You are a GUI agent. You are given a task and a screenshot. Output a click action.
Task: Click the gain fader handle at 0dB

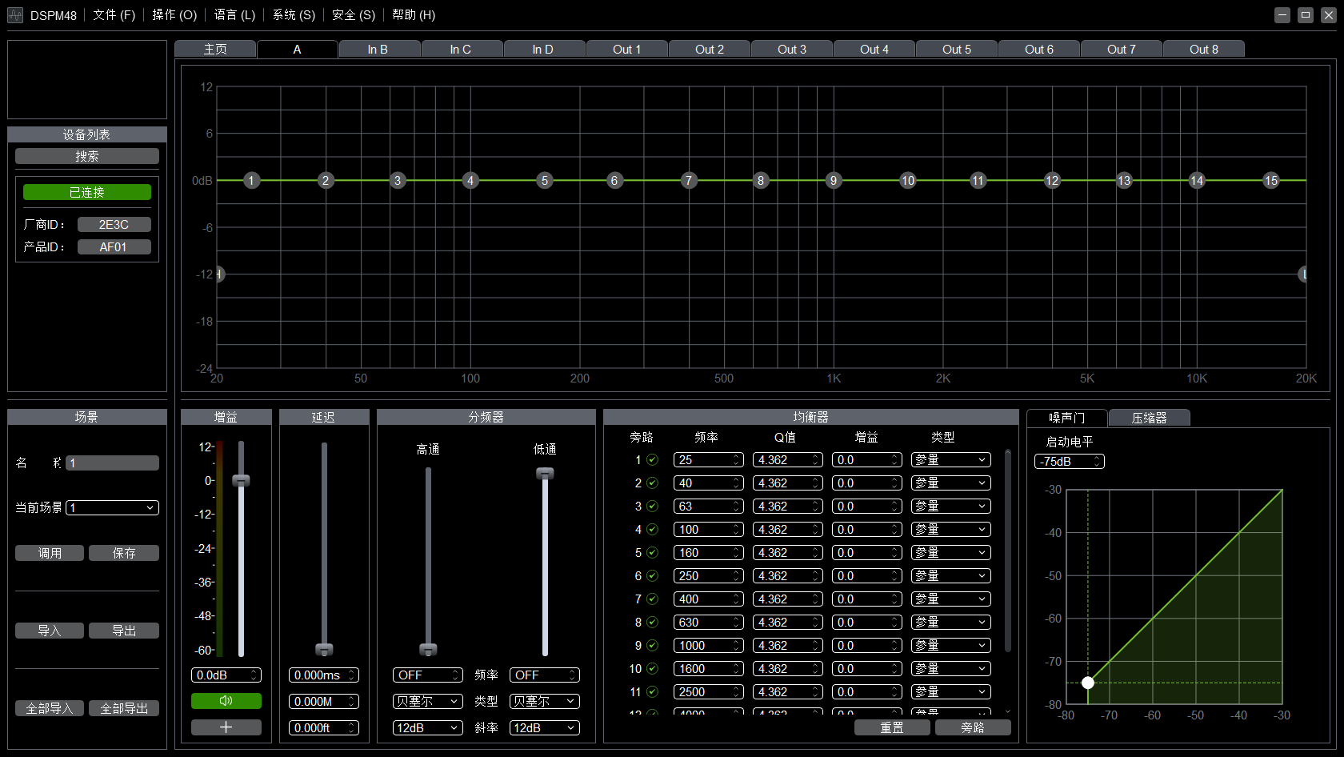(x=240, y=481)
